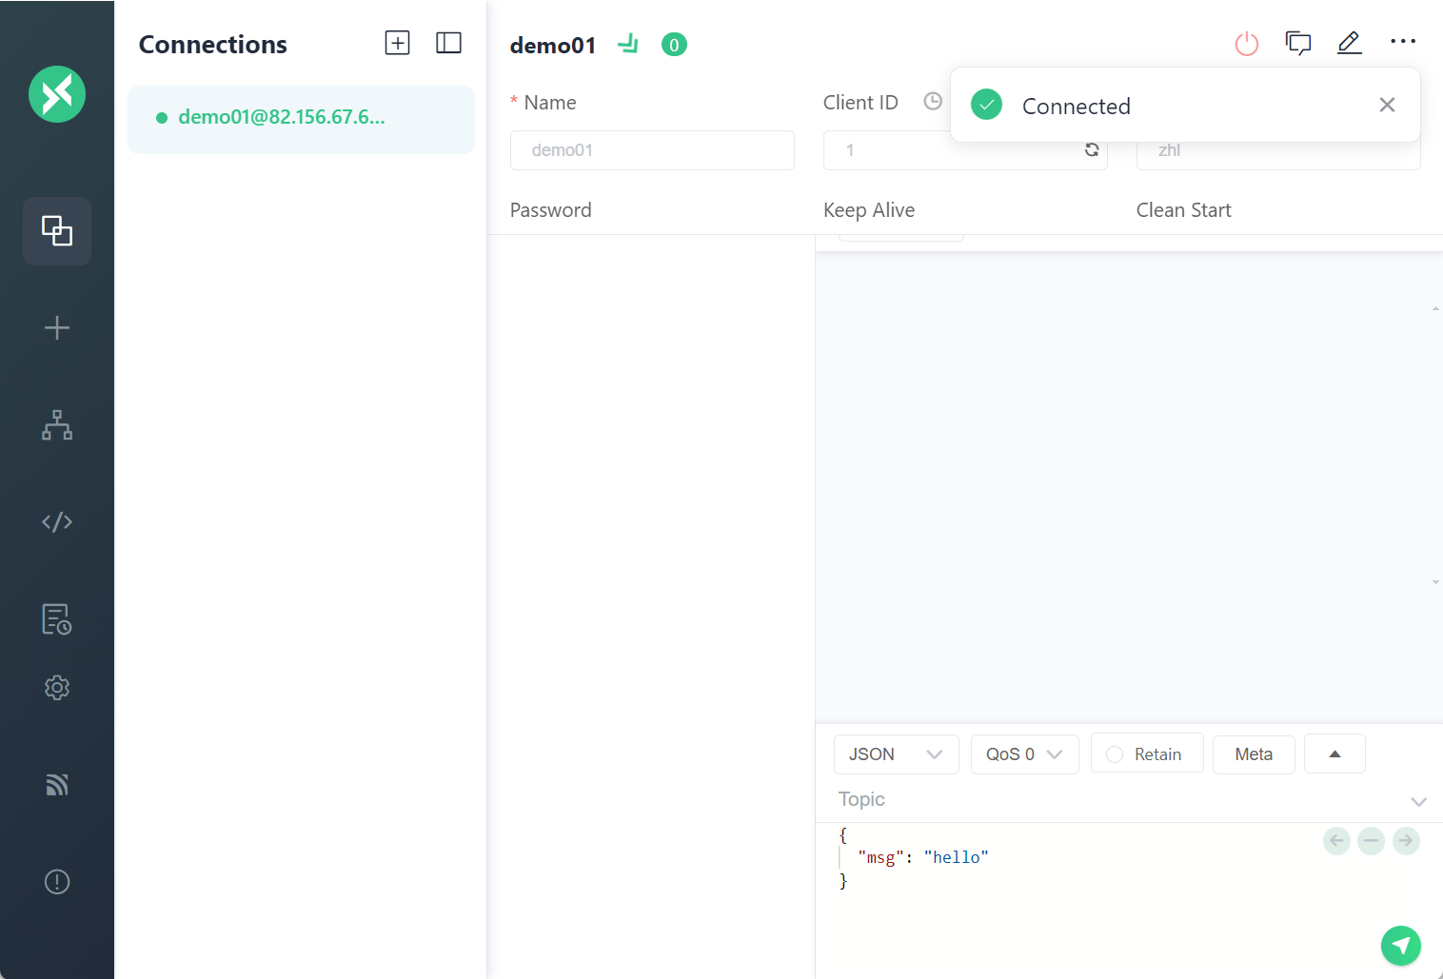Screen dimensions: 1443x979
Task: Collapse the connection details double-chevron
Action: (x=628, y=44)
